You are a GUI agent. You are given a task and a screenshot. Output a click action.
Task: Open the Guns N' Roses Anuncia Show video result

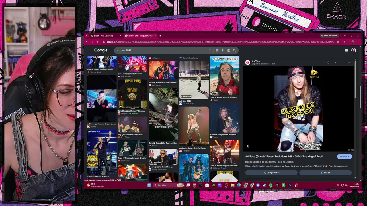click(x=225, y=79)
